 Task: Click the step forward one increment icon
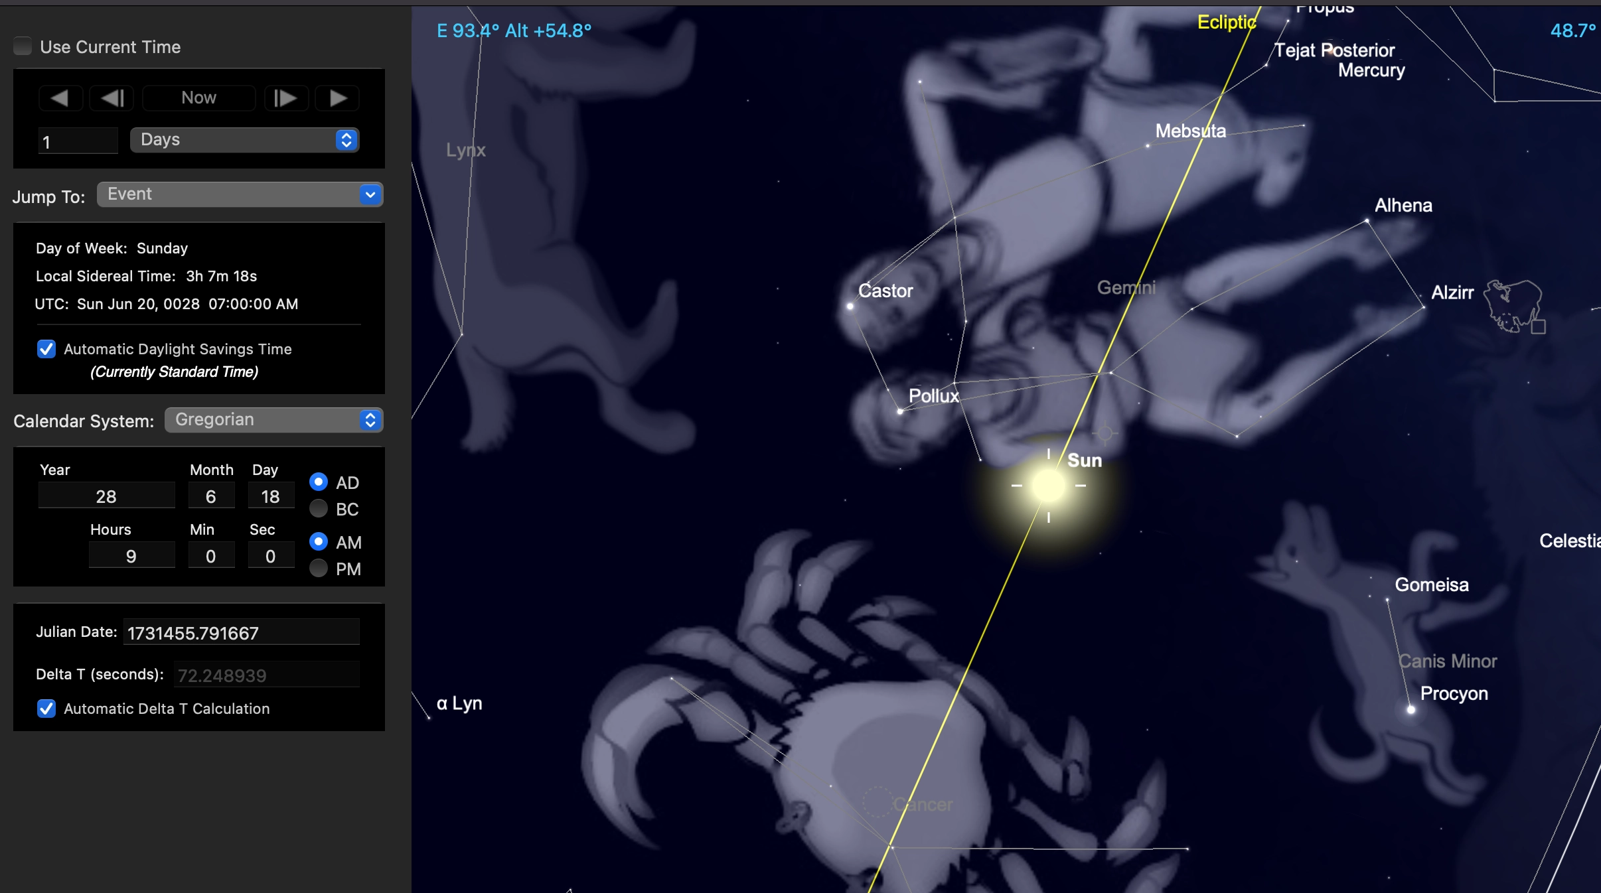pyautogui.click(x=285, y=98)
